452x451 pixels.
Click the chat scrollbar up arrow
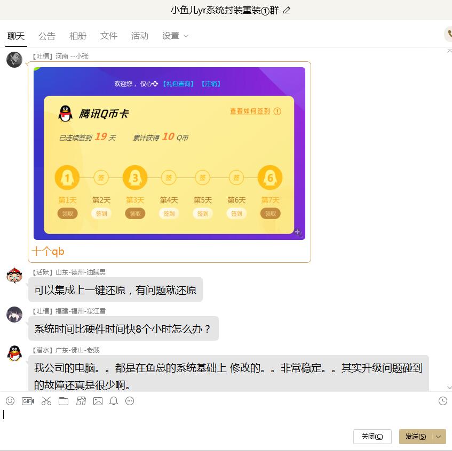click(449, 51)
